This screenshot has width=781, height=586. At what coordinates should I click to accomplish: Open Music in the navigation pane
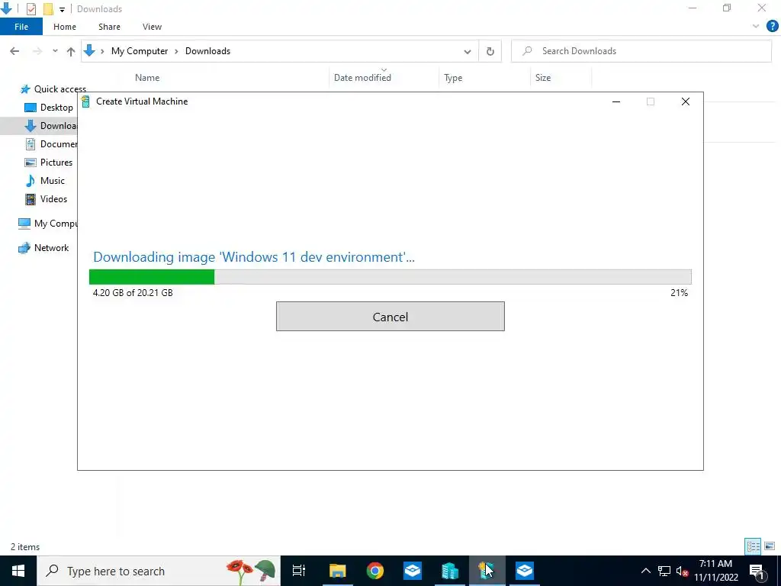pyautogui.click(x=45, y=181)
